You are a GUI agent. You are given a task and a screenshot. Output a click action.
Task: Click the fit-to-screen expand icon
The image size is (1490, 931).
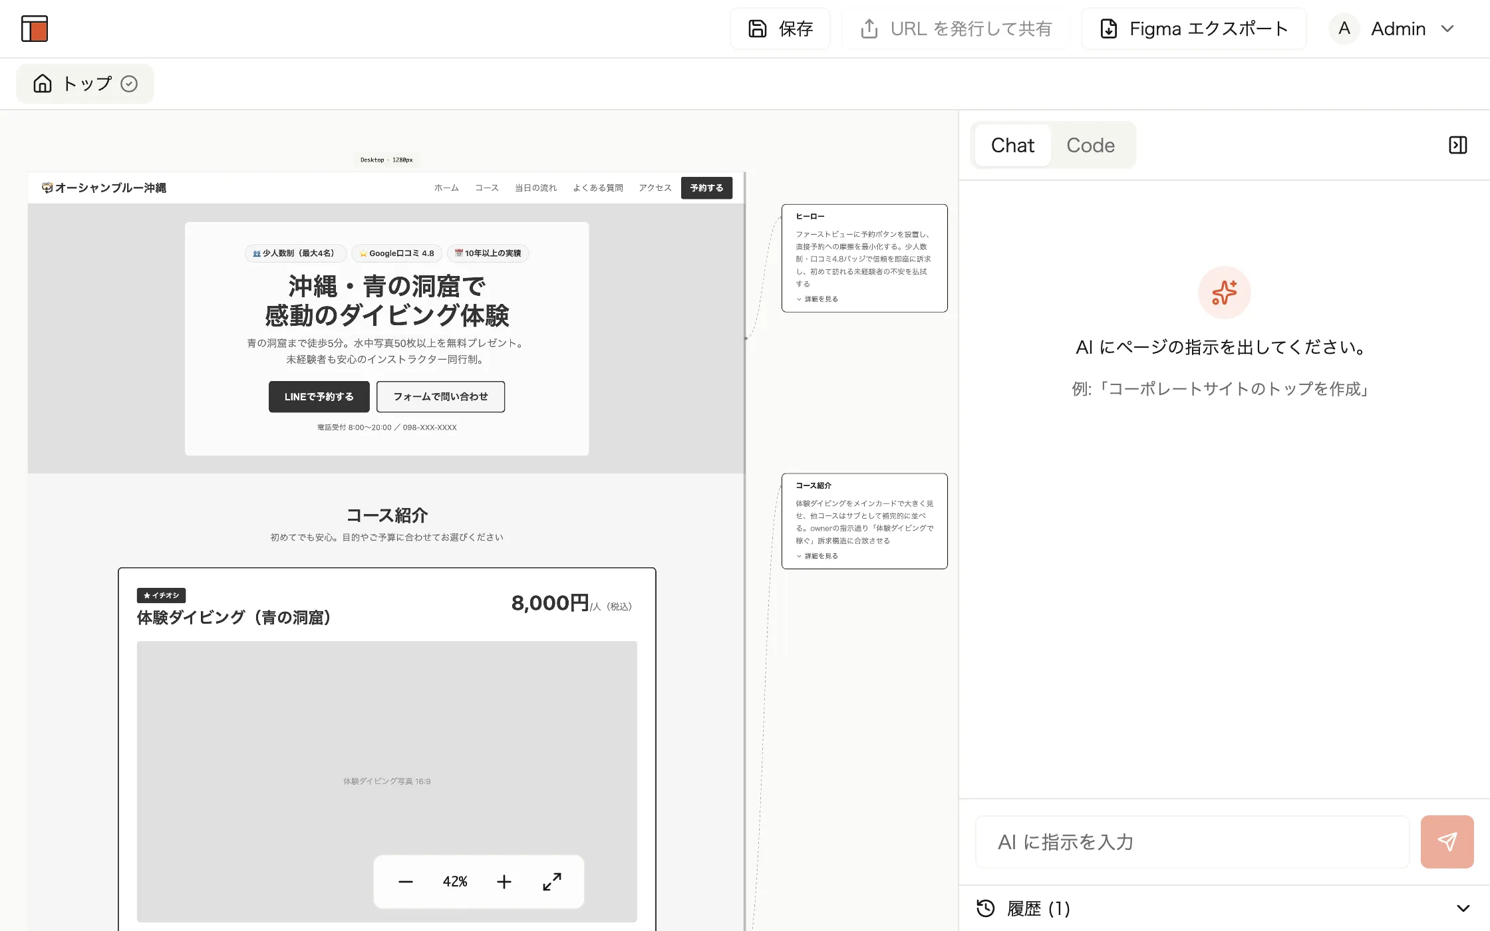pyautogui.click(x=552, y=882)
